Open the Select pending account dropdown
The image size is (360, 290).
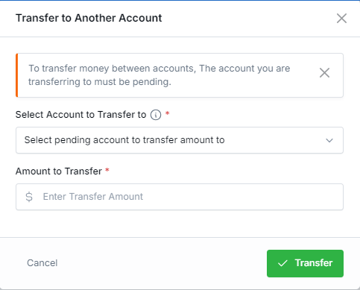pos(180,140)
